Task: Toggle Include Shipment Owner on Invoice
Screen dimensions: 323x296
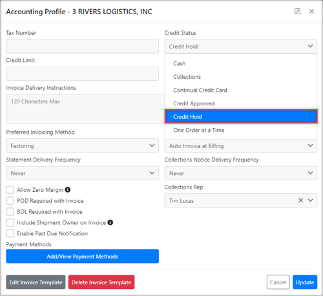Action: (x=10, y=222)
